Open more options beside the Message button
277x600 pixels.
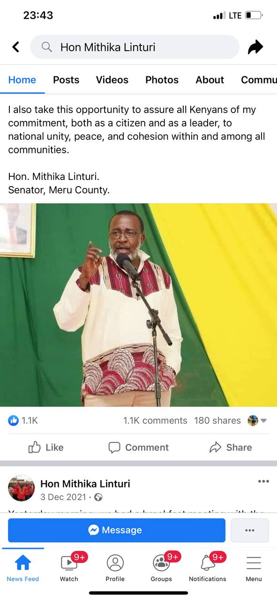click(x=250, y=530)
